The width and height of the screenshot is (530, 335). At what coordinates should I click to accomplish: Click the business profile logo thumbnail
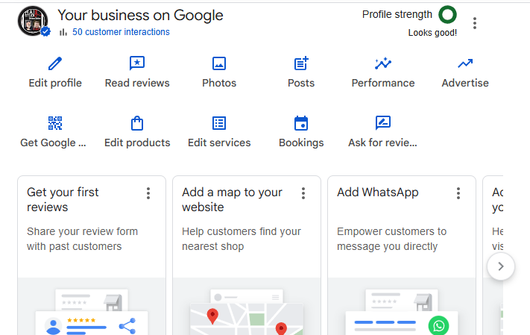[33, 21]
